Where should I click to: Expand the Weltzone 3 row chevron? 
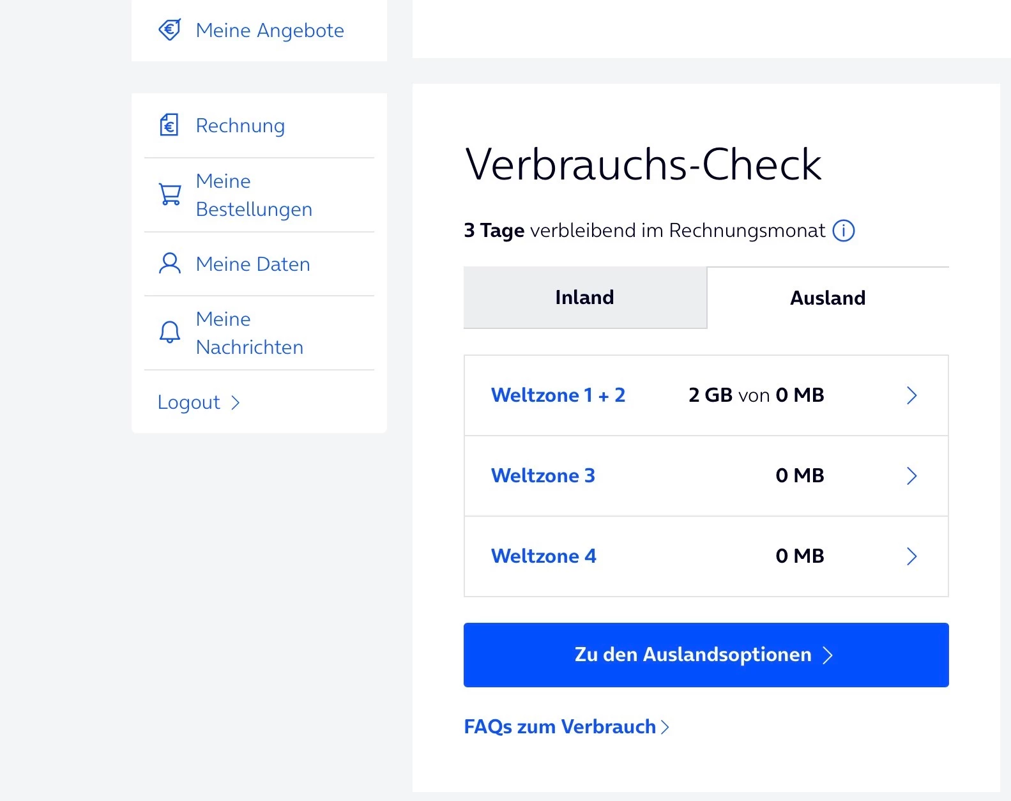pyautogui.click(x=912, y=476)
